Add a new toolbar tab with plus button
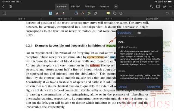 [116, 7]
